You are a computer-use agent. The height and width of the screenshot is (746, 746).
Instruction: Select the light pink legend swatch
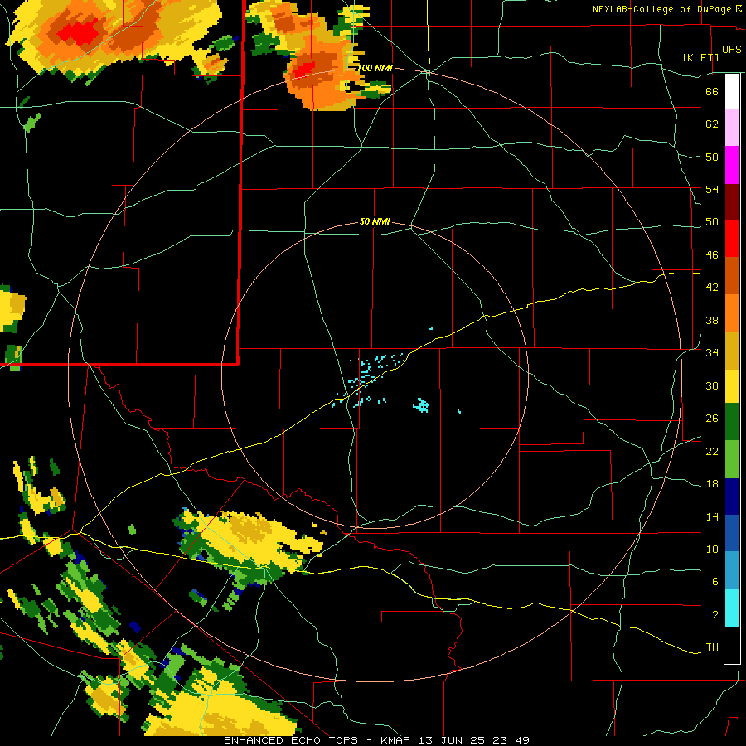732,128
